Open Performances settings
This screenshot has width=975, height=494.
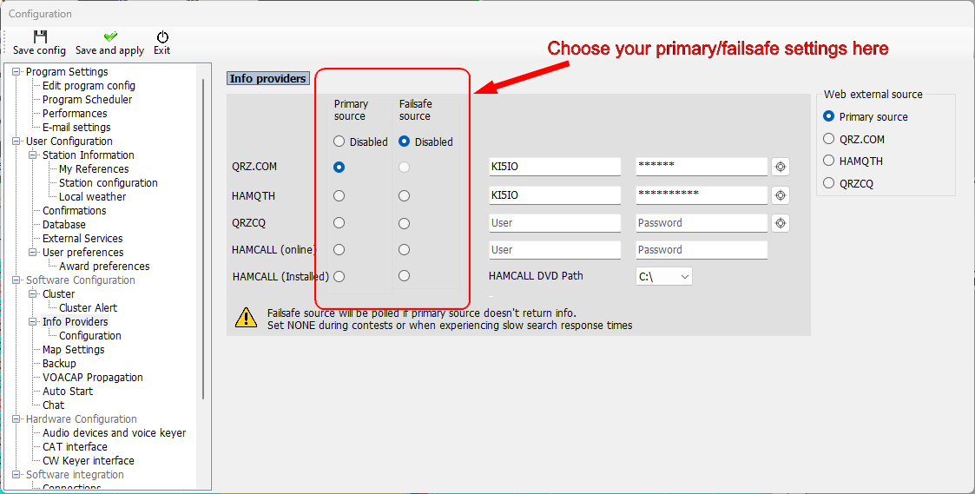pos(75,113)
